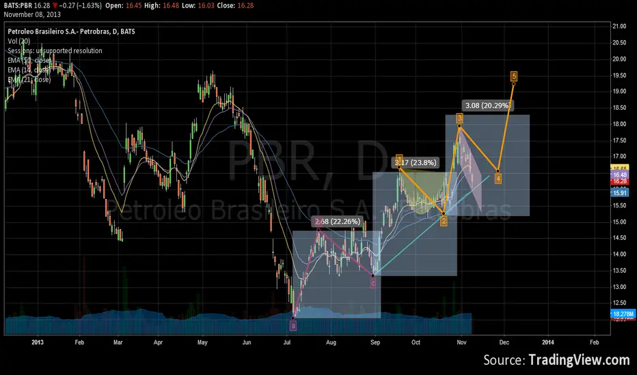Select the EMA (14, close) indicator label
The image size is (637, 375).
(29, 70)
